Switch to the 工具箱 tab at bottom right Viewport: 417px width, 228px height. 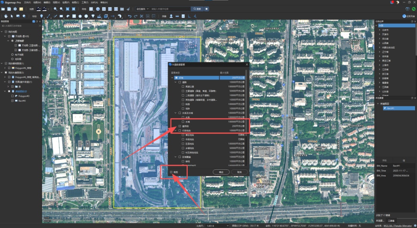pos(391,221)
